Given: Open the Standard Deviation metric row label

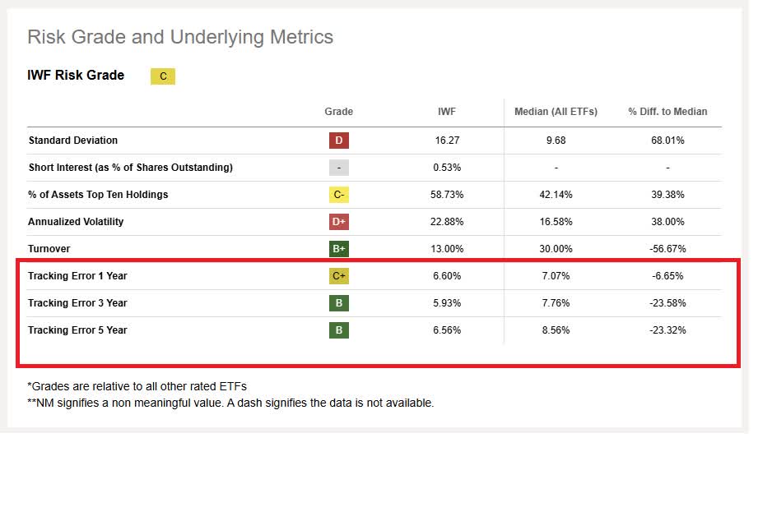Looking at the screenshot, I should coord(73,141).
